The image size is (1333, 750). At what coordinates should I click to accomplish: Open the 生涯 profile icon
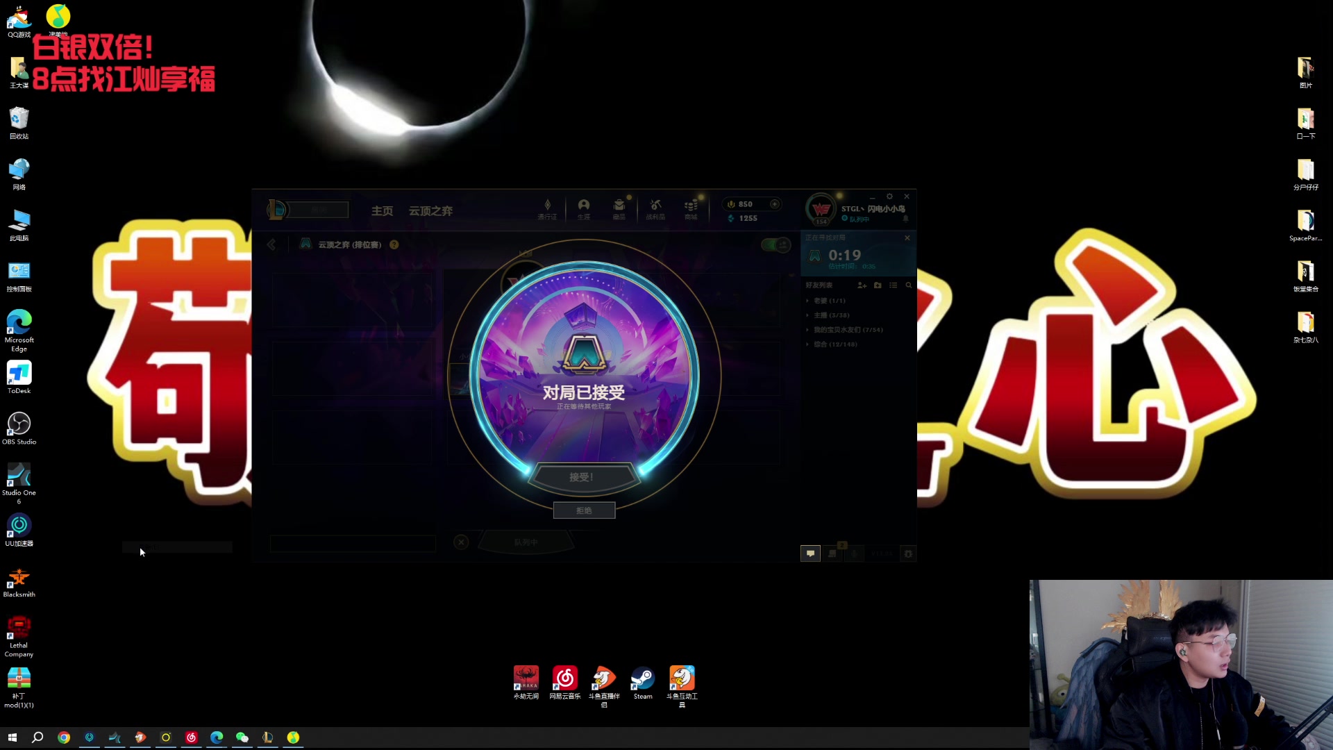[x=584, y=208]
